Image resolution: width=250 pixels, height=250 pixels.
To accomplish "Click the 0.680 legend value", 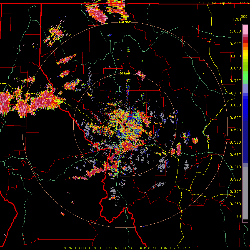I will 235,105.
